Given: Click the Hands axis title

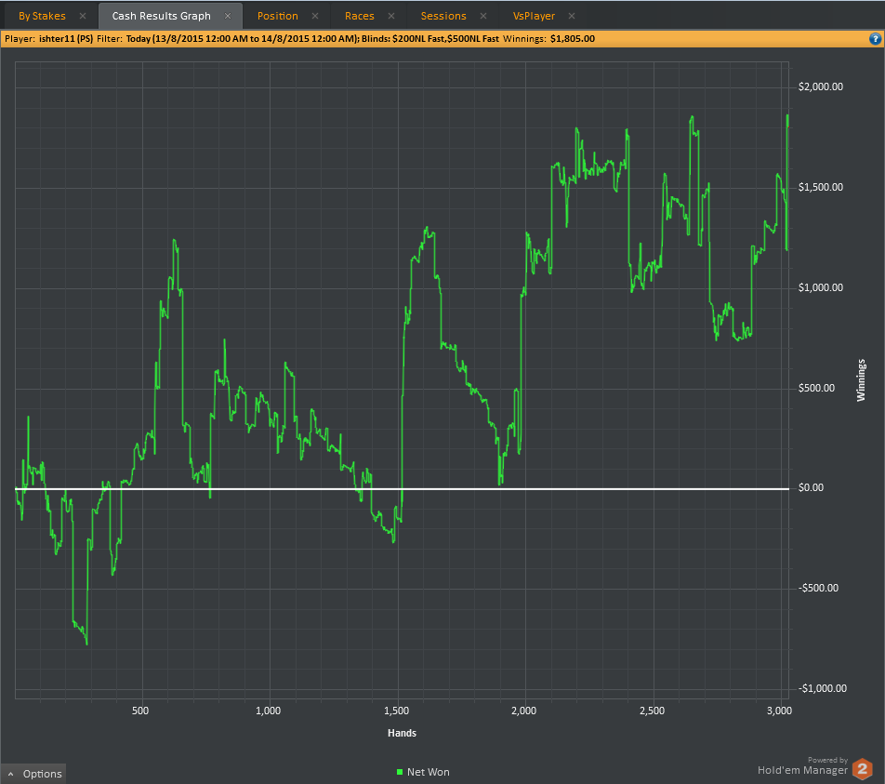Looking at the screenshot, I should pos(402,733).
